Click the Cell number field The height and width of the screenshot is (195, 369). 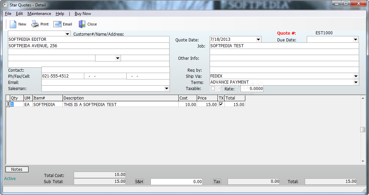tap(148, 76)
